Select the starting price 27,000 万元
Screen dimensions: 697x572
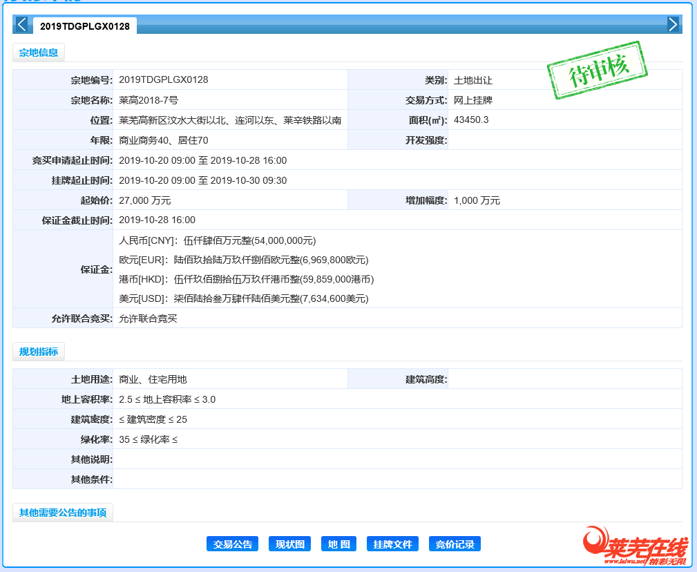[x=145, y=200]
